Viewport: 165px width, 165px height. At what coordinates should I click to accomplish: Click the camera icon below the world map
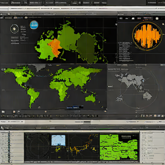(x=3, y=112)
